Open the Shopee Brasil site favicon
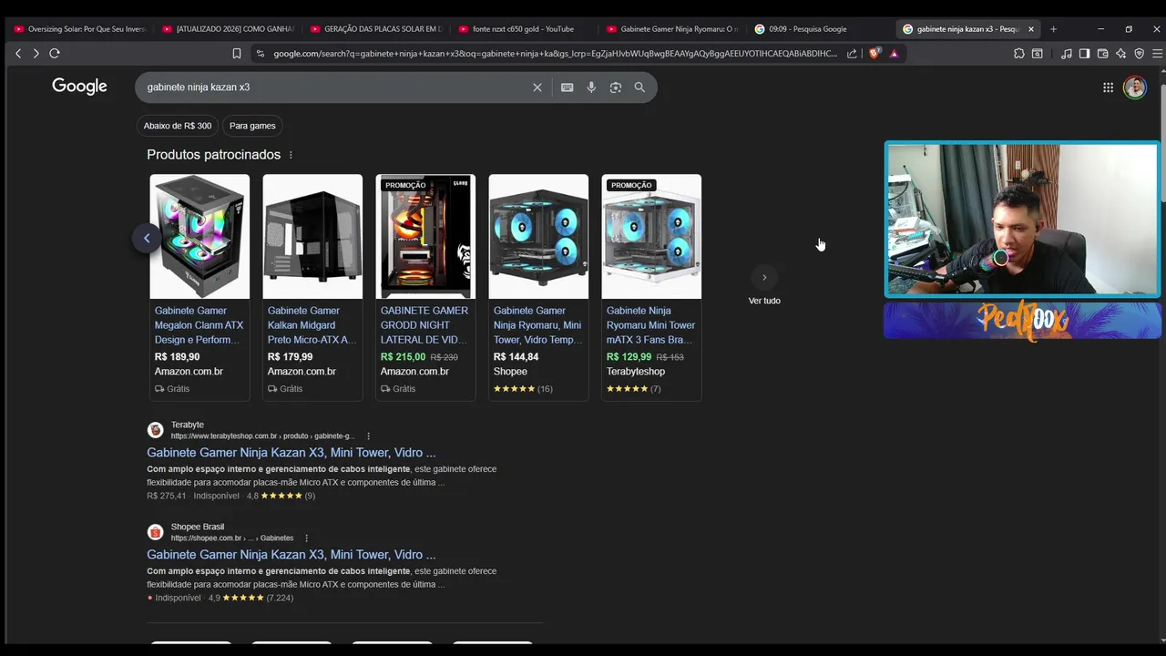The image size is (1166, 656). tap(156, 532)
